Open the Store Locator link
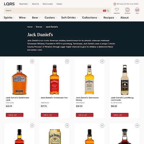This screenshot has width=144, height=144. [48, 4]
